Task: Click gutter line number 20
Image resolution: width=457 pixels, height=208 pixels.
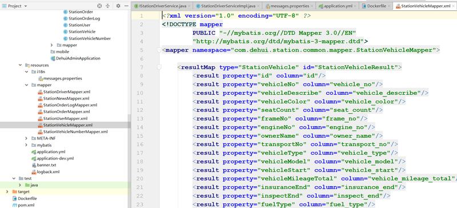Action: (x=139, y=178)
